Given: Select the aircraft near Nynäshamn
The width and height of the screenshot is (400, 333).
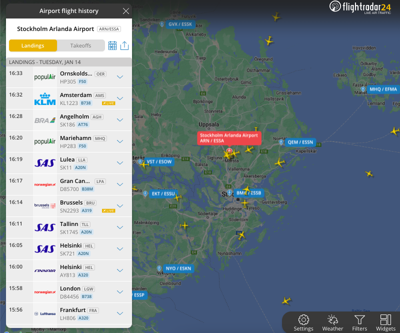Looking at the screenshot, I should click(241, 235).
